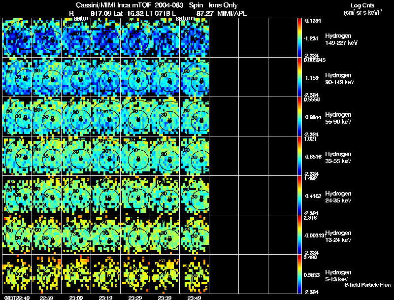Select the Hydrogen 13-24 keV image at 23:09
394x300 pixels.
(x=76, y=234)
